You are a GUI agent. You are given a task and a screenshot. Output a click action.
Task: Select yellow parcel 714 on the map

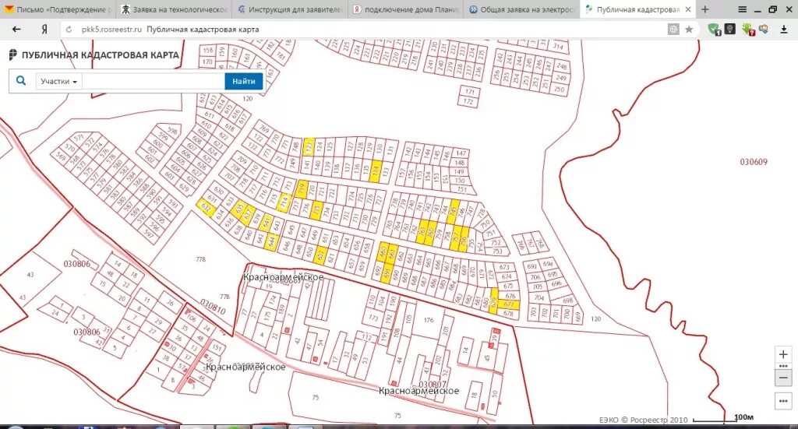[284, 202]
